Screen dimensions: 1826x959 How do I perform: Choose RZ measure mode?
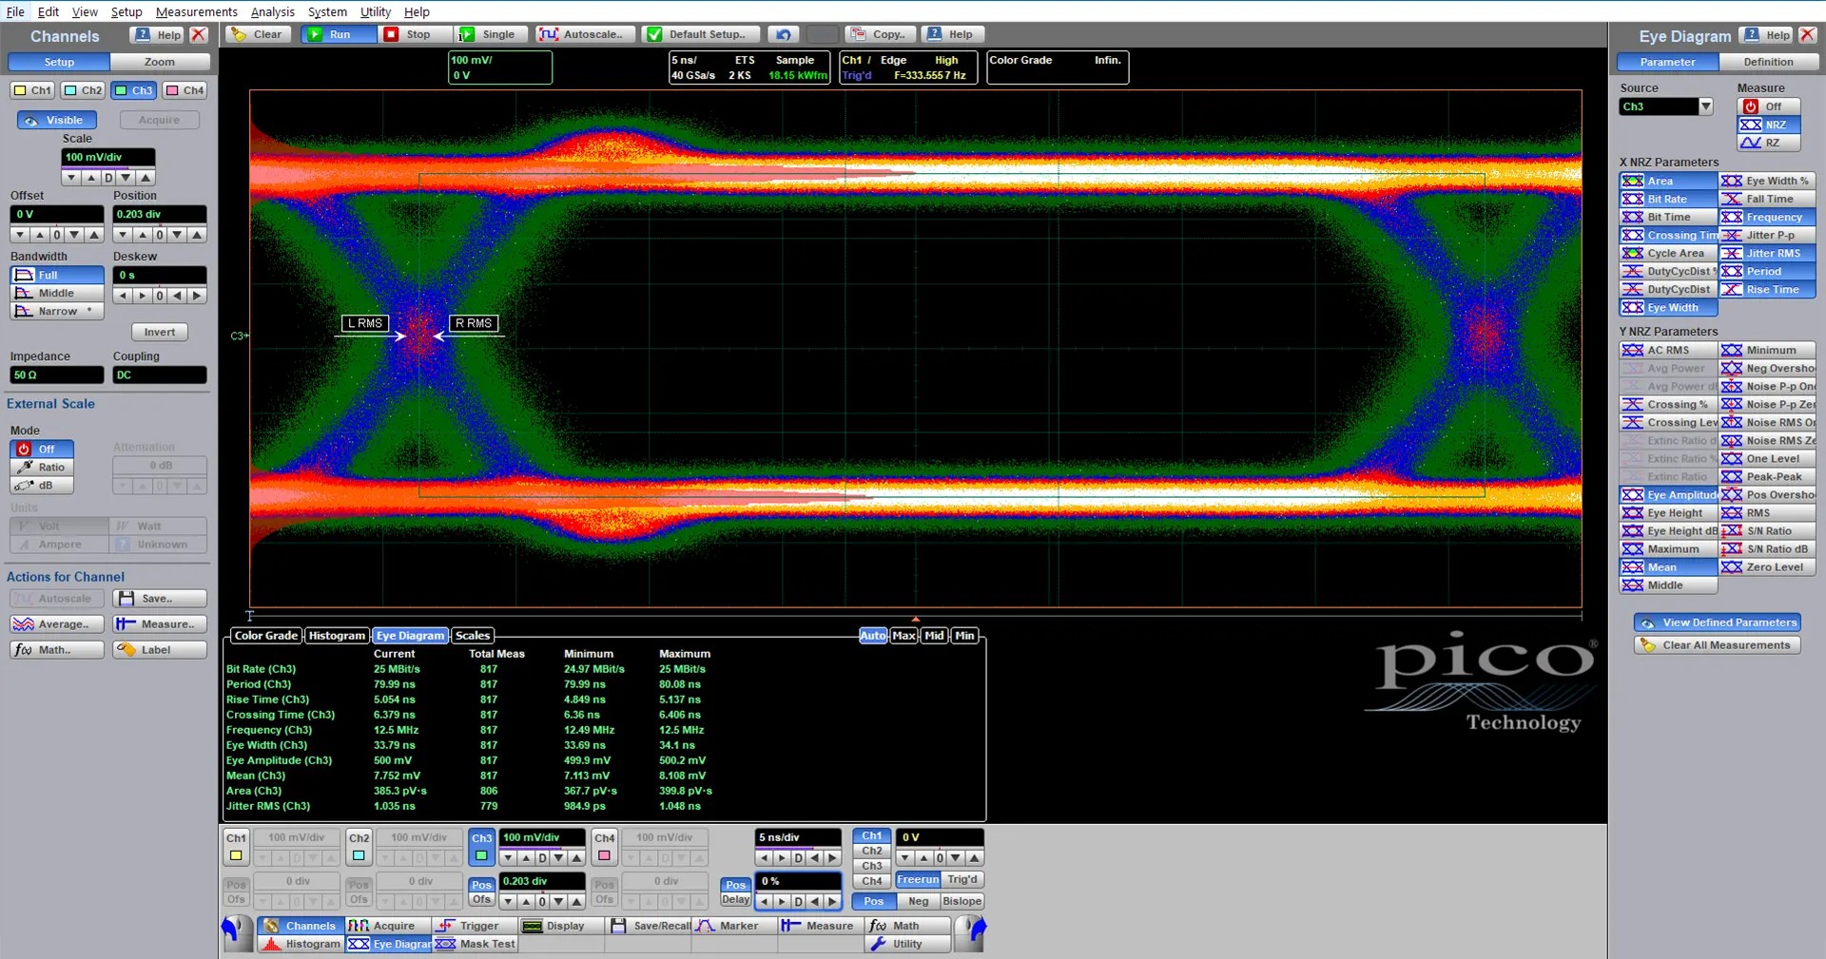click(x=1768, y=143)
